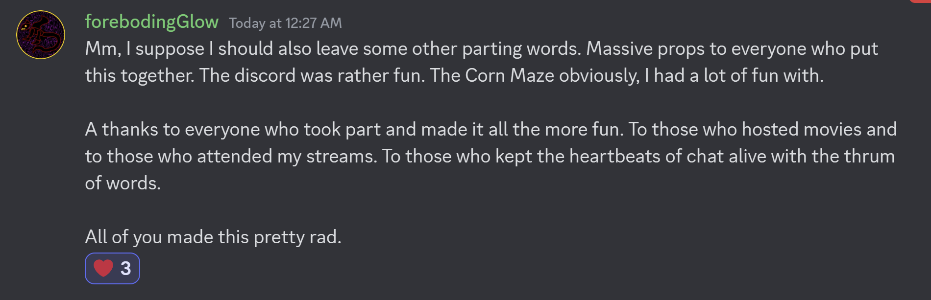Viewport: 931px width, 300px height.
Task: Click the word "streams" in the message
Action: click(340, 157)
